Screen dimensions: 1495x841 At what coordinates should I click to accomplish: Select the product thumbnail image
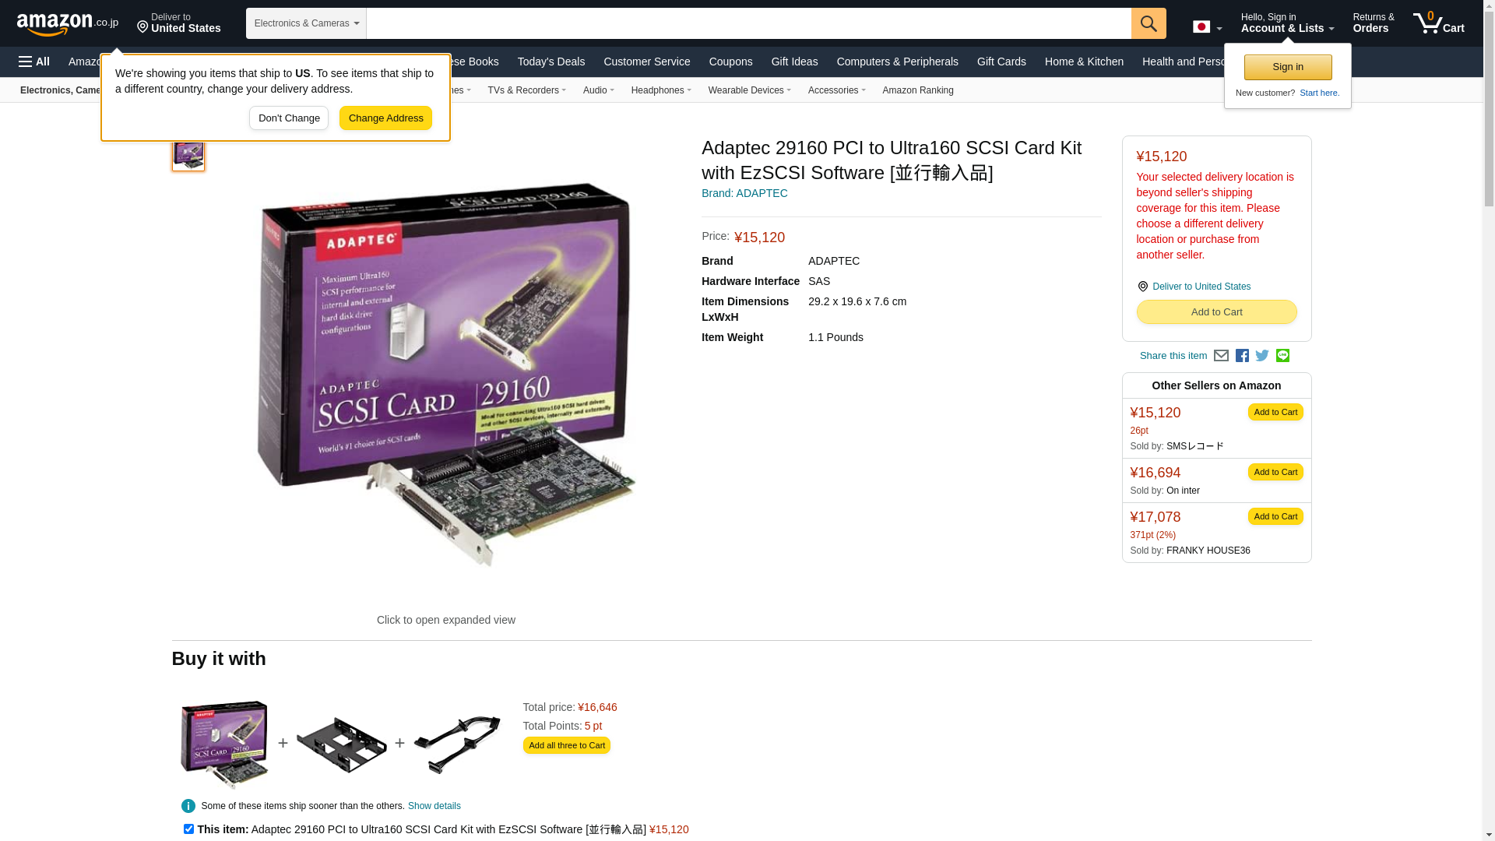(188, 153)
